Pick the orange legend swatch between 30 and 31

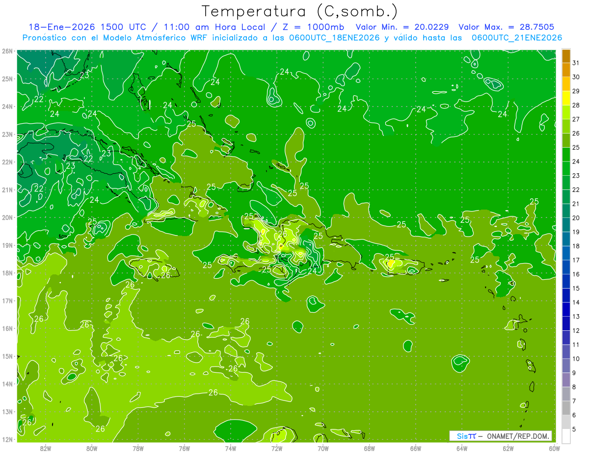tap(566, 70)
